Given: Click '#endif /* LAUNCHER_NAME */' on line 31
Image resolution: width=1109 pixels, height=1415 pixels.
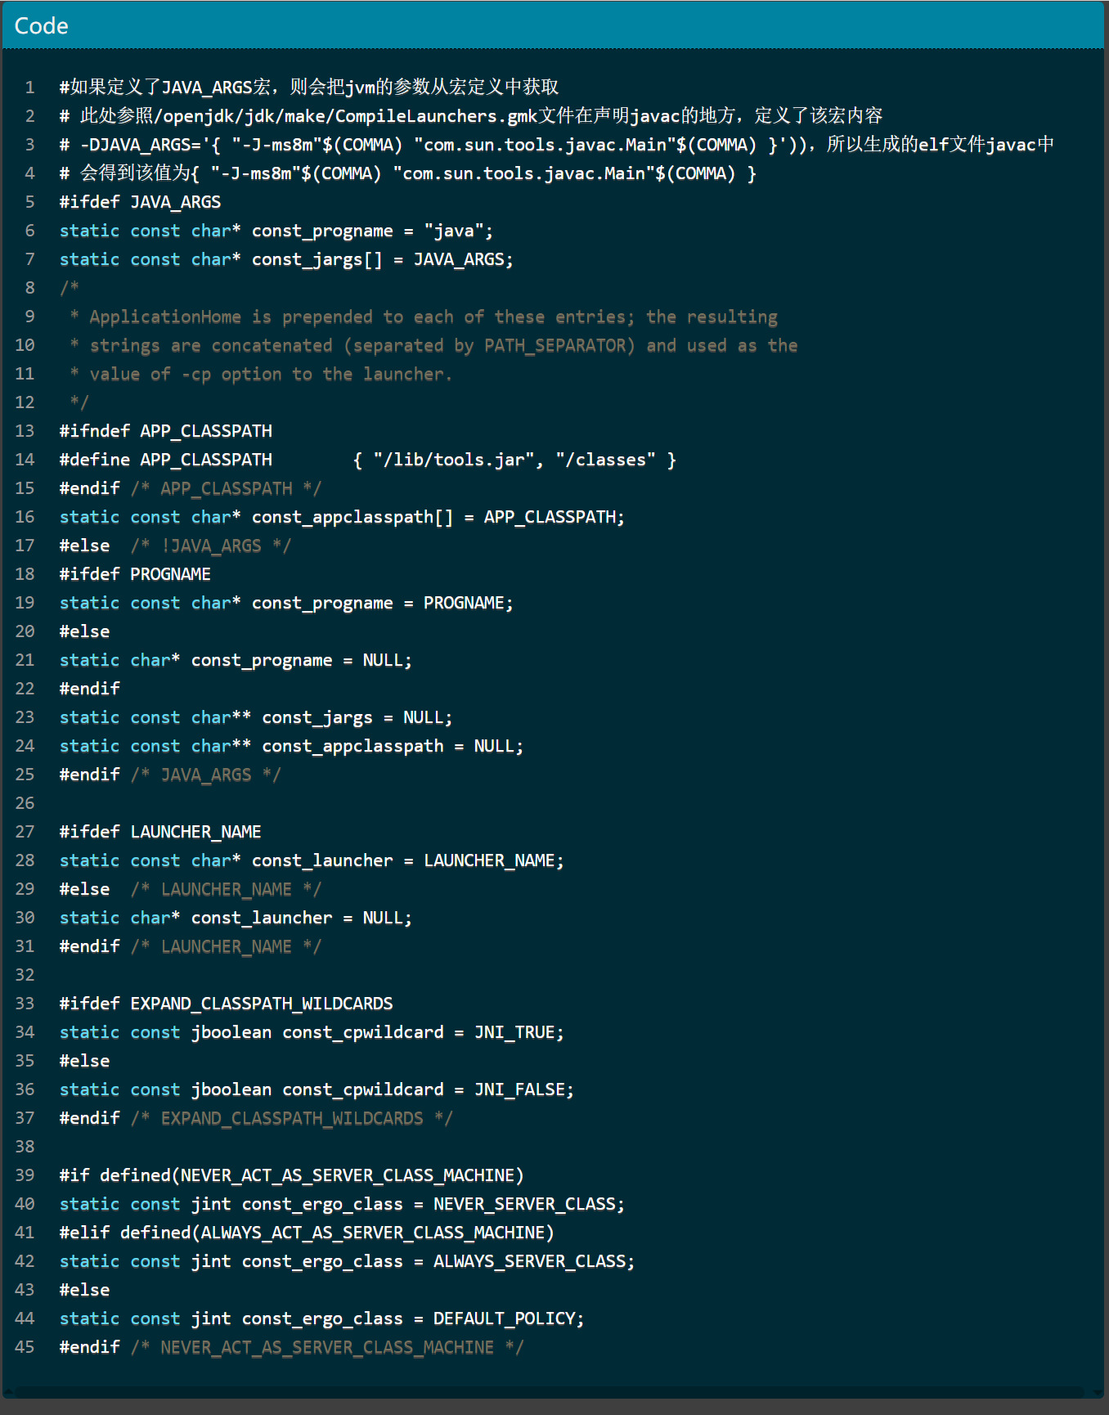Looking at the screenshot, I should (x=191, y=946).
